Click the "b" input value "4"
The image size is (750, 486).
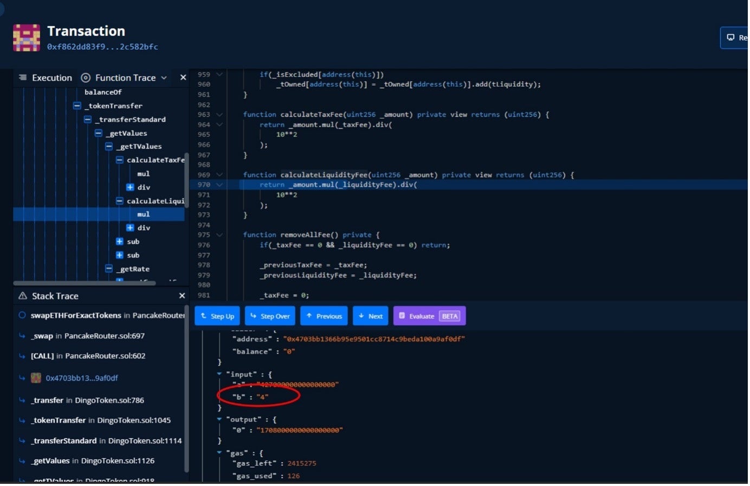coord(262,397)
